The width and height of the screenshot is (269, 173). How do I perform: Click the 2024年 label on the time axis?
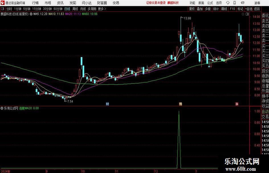tap(5, 171)
